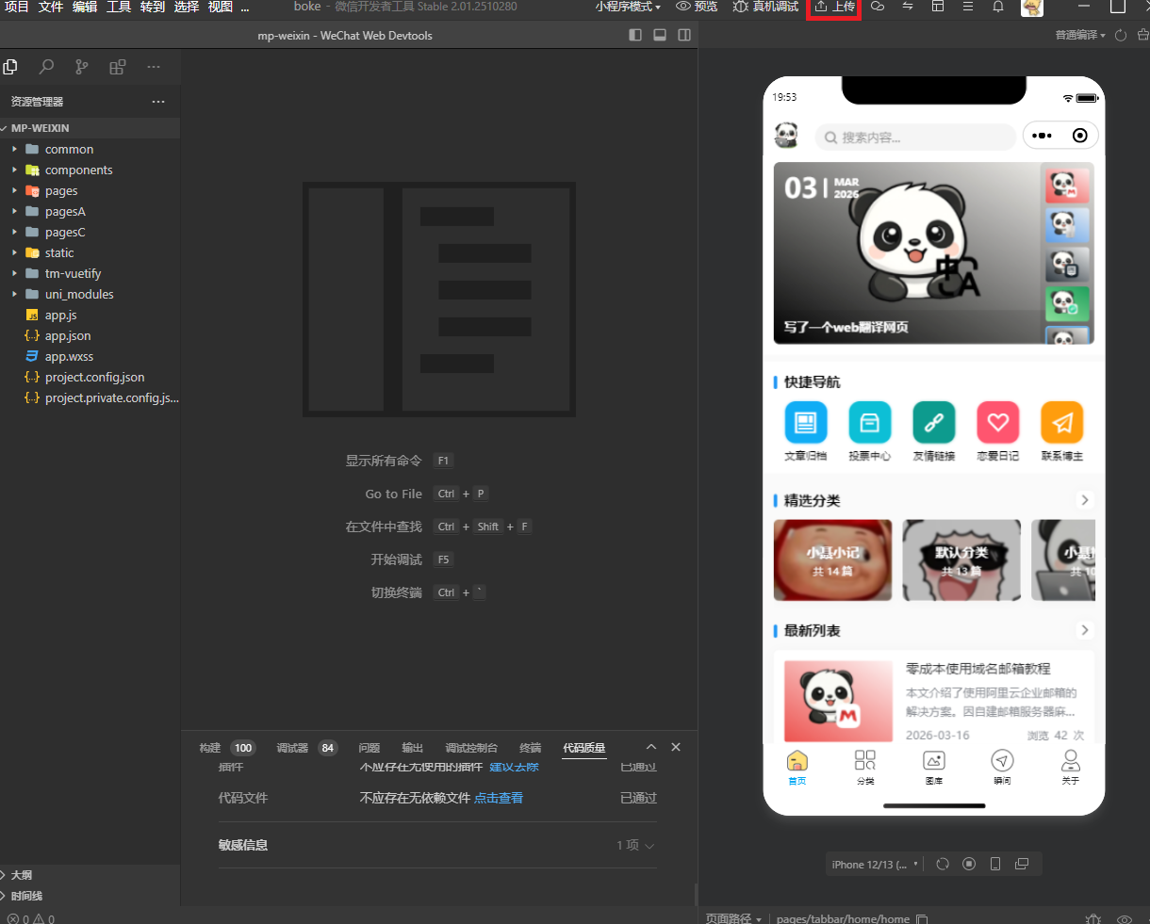Expand the 敏感信息 section
This screenshot has width=1150, height=924.
[635, 845]
